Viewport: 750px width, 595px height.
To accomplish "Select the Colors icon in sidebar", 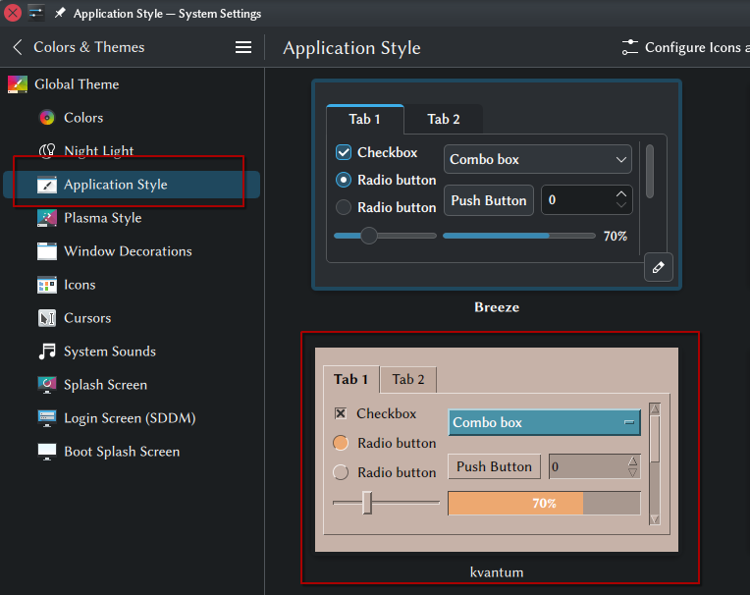I will point(47,118).
